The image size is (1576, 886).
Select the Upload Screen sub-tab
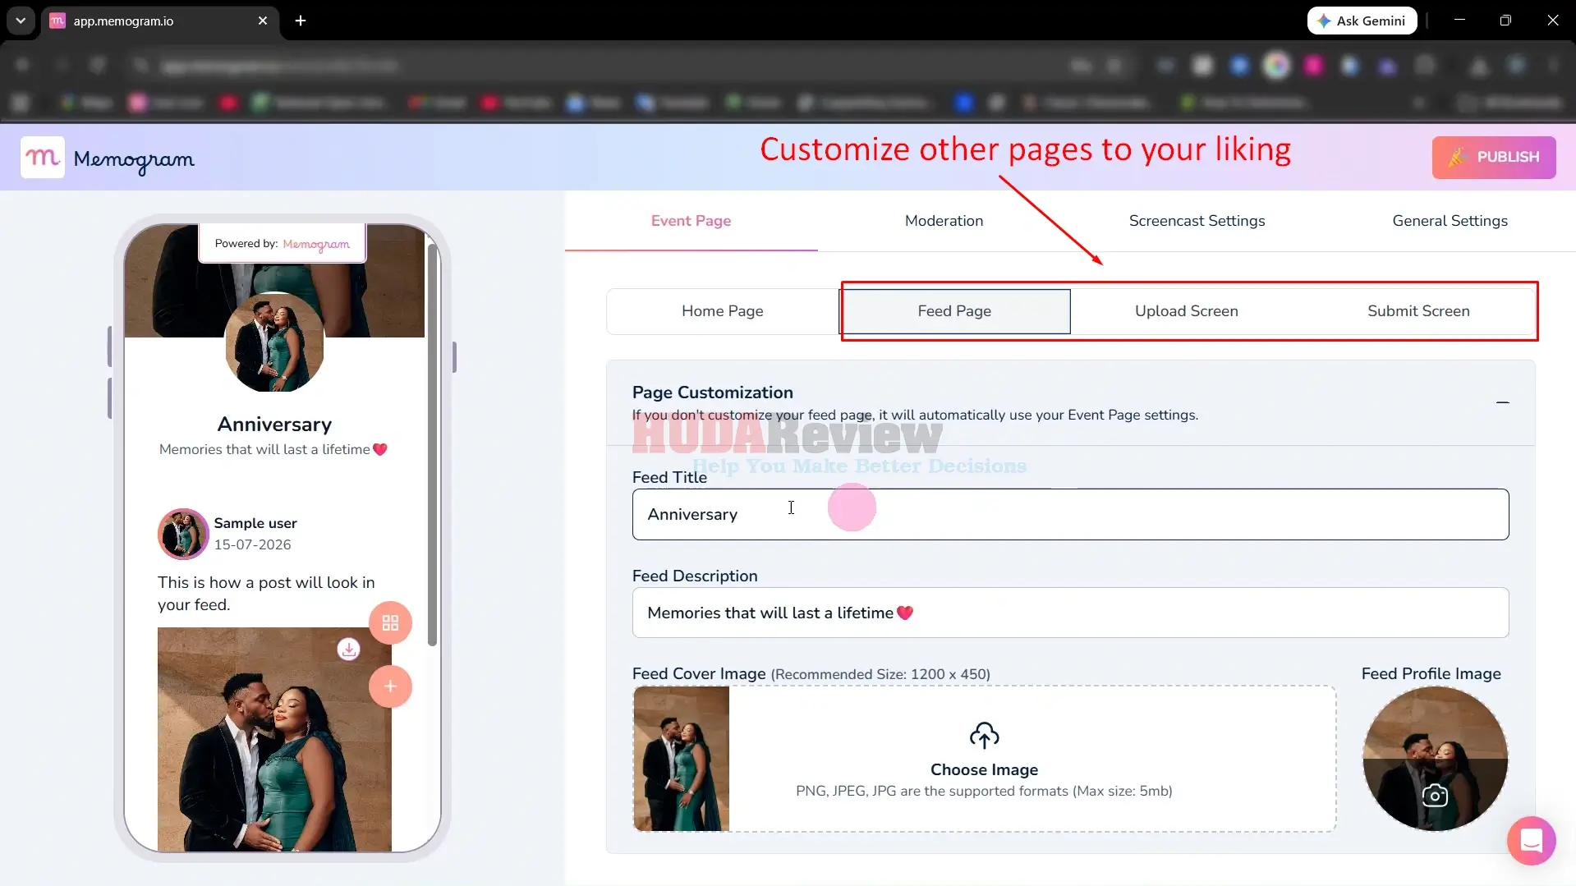click(x=1186, y=311)
